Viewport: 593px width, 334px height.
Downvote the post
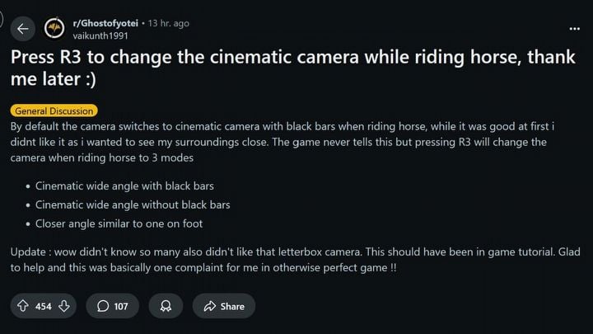pos(64,306)
